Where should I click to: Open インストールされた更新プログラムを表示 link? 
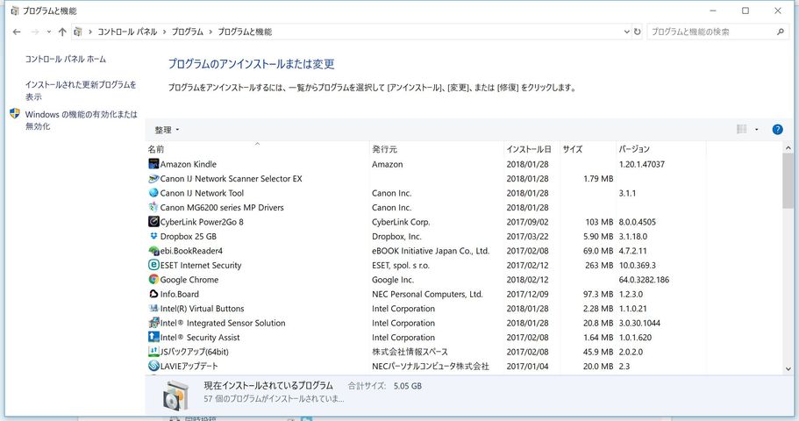[81, 90]
